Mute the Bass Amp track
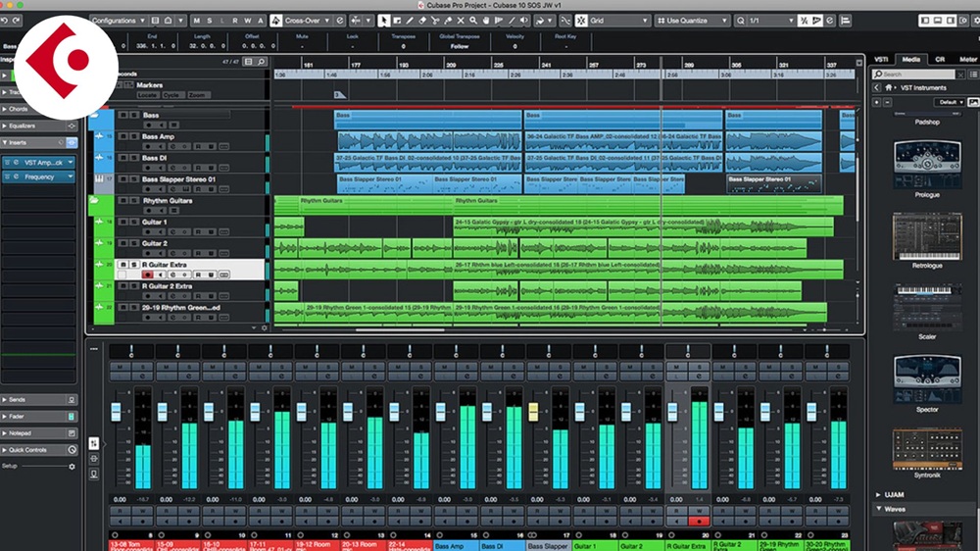This screenshot has width=980, height=551. click(x=123, y=136)
